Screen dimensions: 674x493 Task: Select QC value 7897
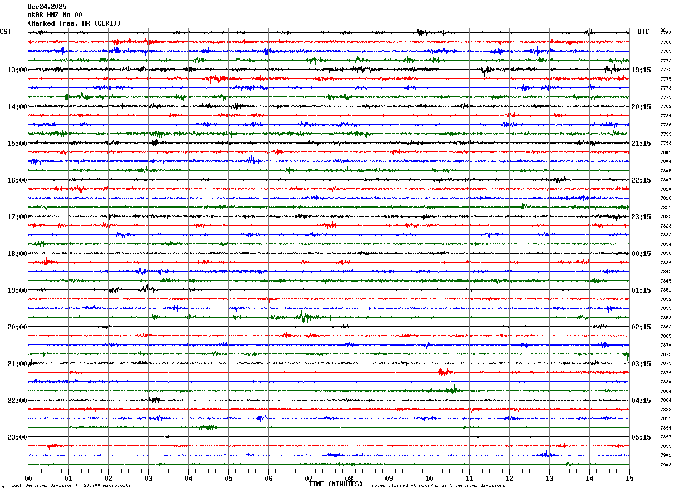[x=666, y=437]
